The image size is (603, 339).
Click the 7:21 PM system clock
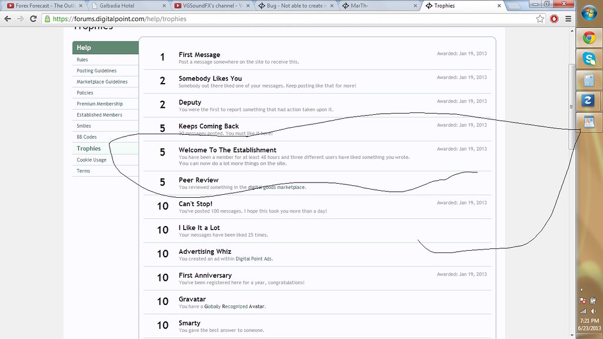589,321
